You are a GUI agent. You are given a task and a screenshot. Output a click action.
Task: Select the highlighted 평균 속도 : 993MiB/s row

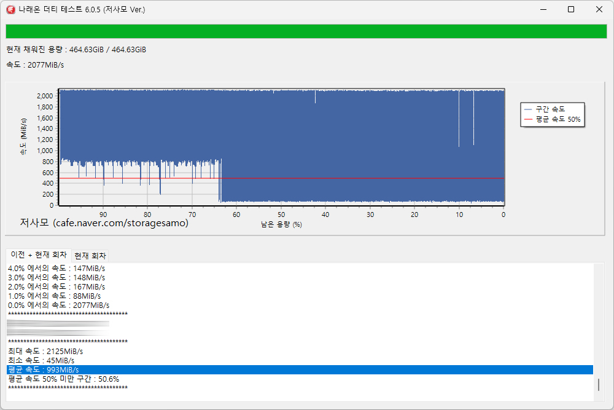pos(300,369)
